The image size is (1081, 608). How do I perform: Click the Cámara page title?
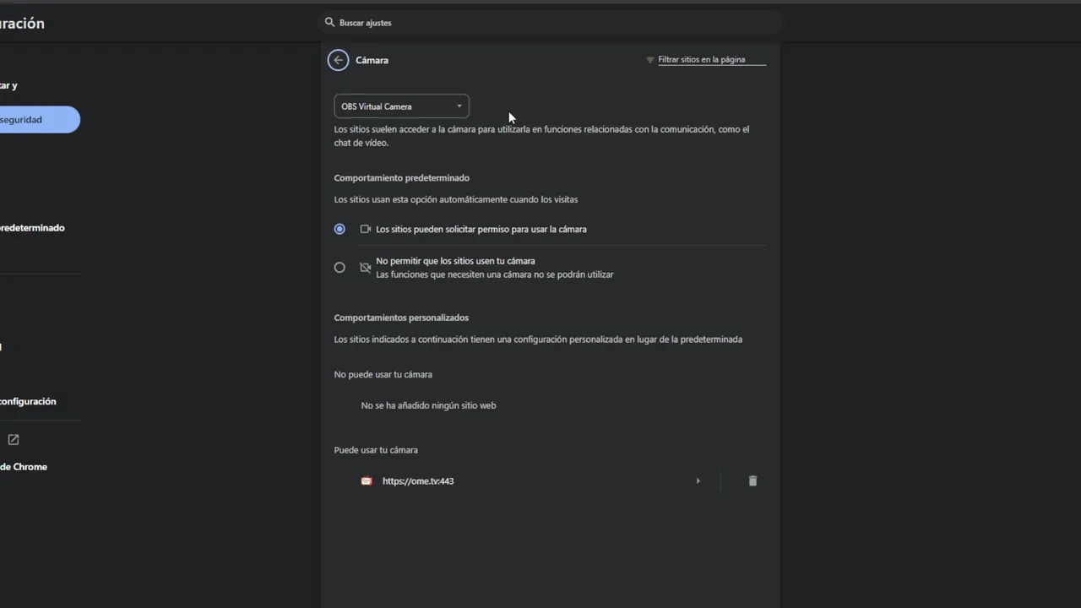click(372, 60)
